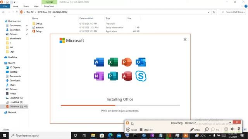Viewport: 248px width, 139px height.
Task: Click the Outlook icon in Office installer
Action: coord(141,62)
